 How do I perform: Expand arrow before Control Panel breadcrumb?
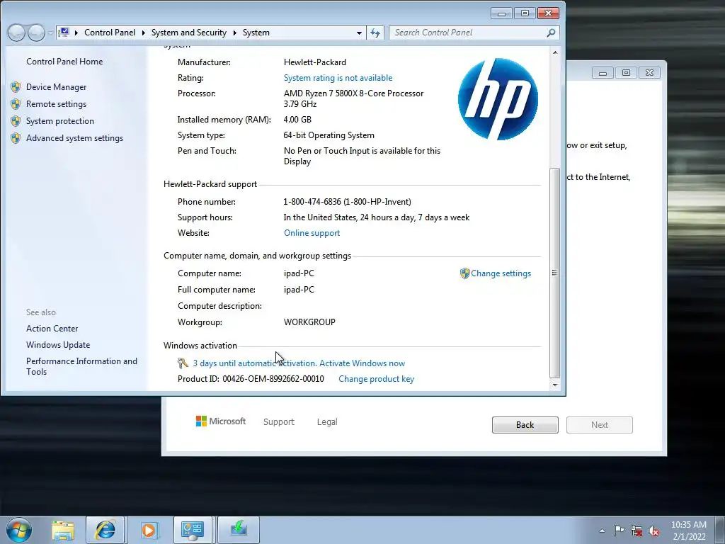76,33
